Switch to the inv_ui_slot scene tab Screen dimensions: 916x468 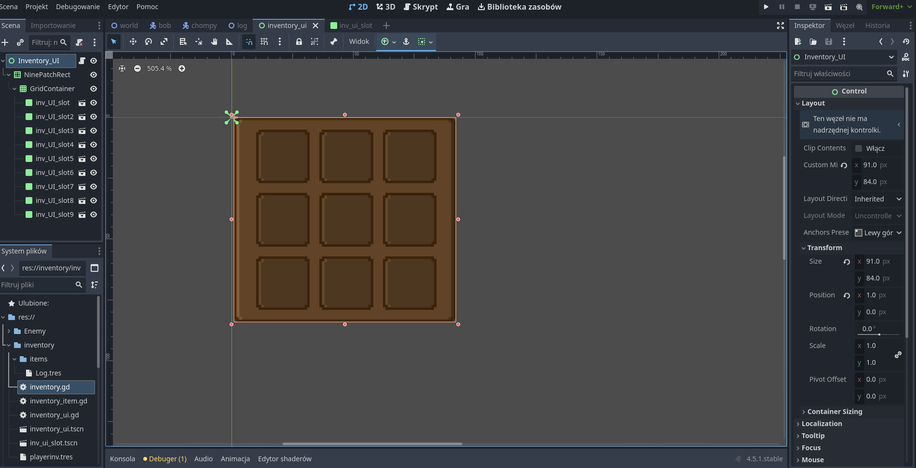(351, 26)
